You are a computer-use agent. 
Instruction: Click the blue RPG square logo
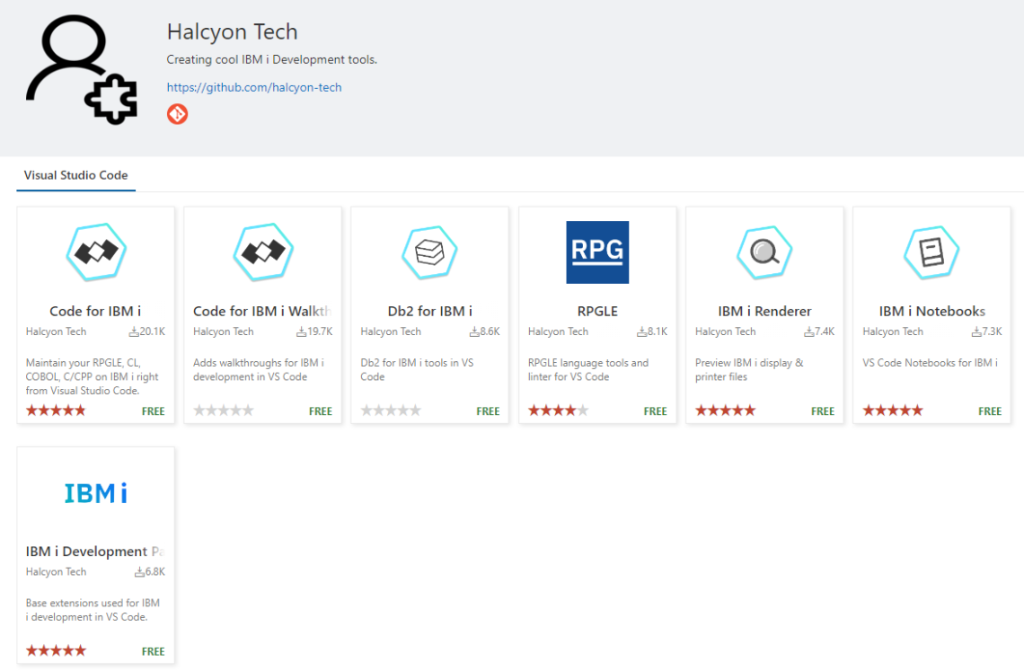596,252
